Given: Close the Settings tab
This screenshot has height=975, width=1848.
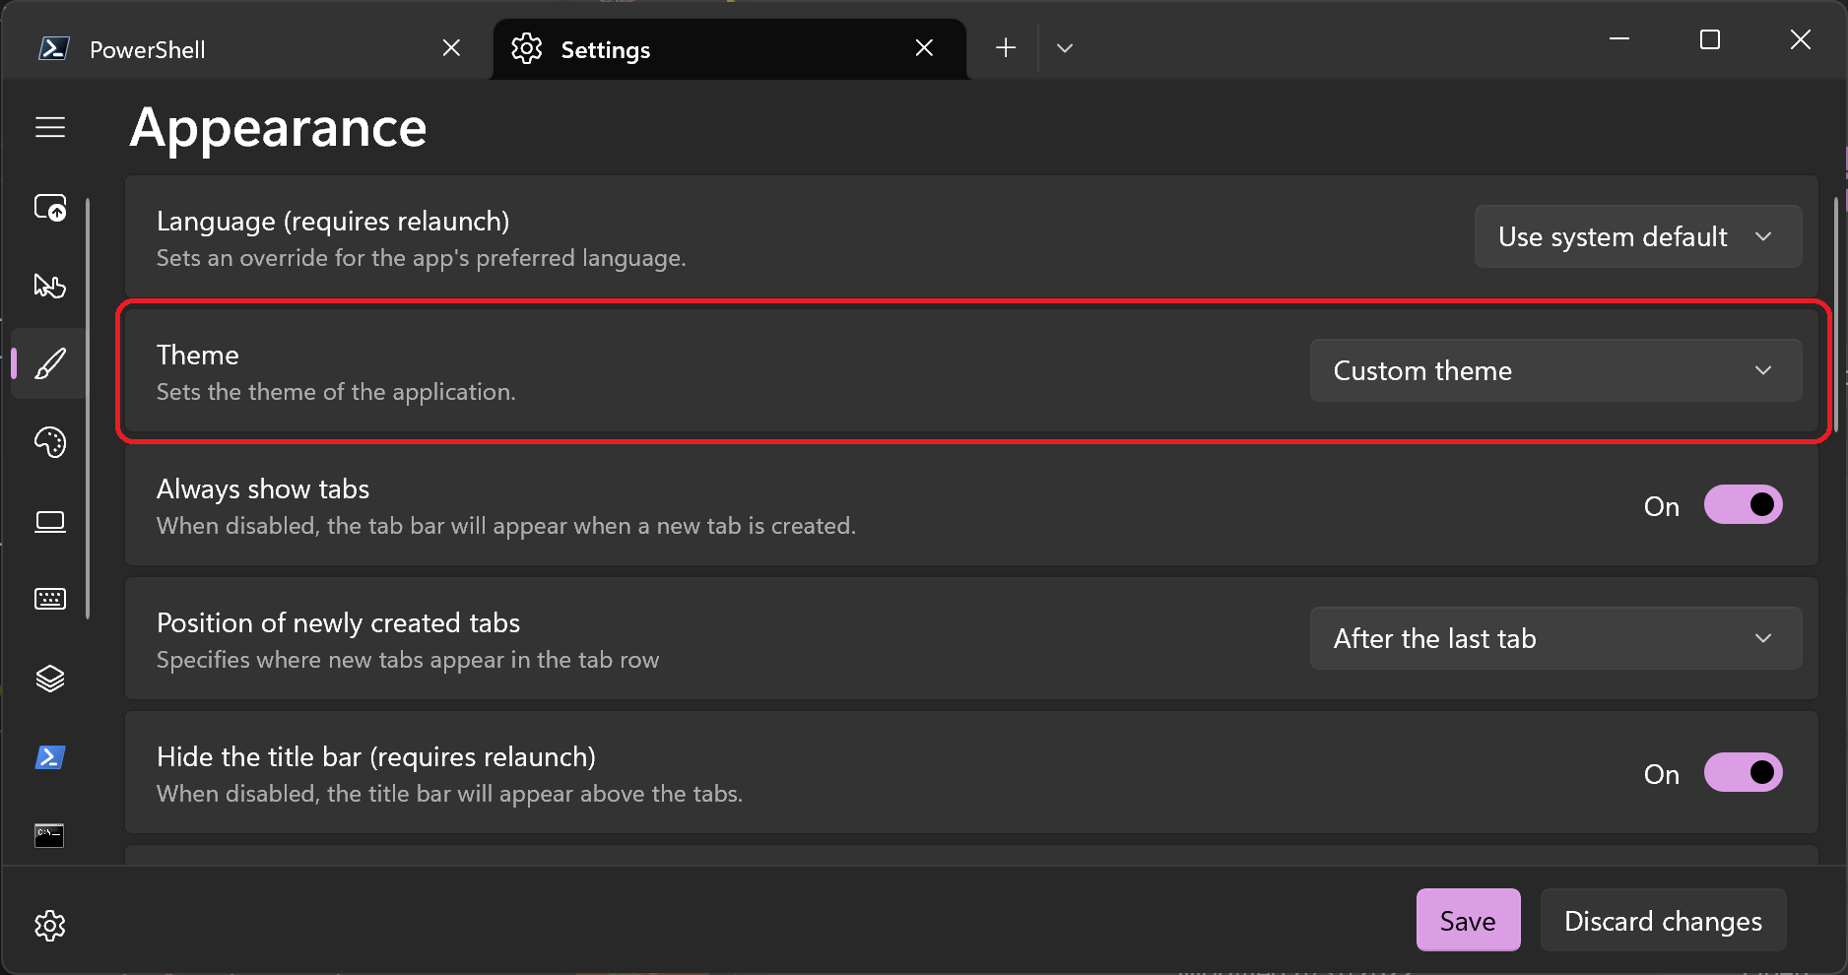Looking at the screenshot, I should (x=924, y=47).
